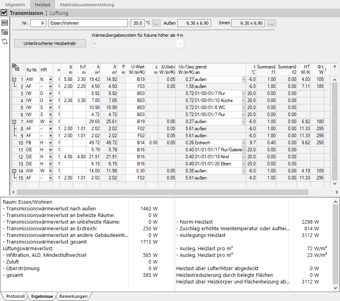
Task: Open the Protokoll tab at the bottom
Action: (x=15, y=296)
